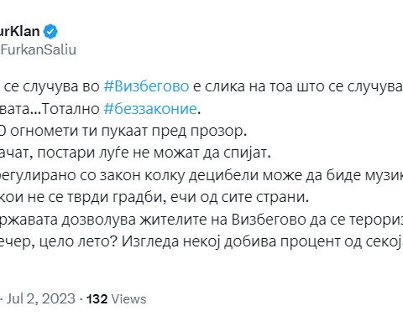Image resolution: width=403 pixels, height=316 pixels.
Task: Click the line mentioning 'закон колку децибели'
Action: point(201,175)
